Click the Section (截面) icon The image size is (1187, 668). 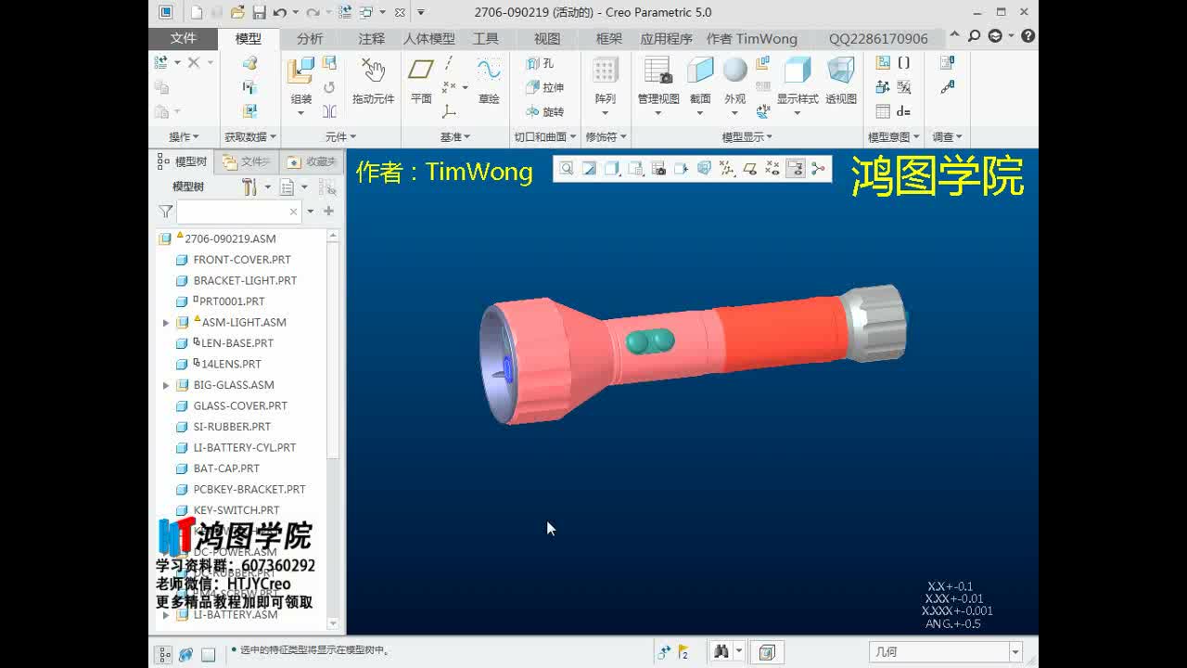pos(700,71)
